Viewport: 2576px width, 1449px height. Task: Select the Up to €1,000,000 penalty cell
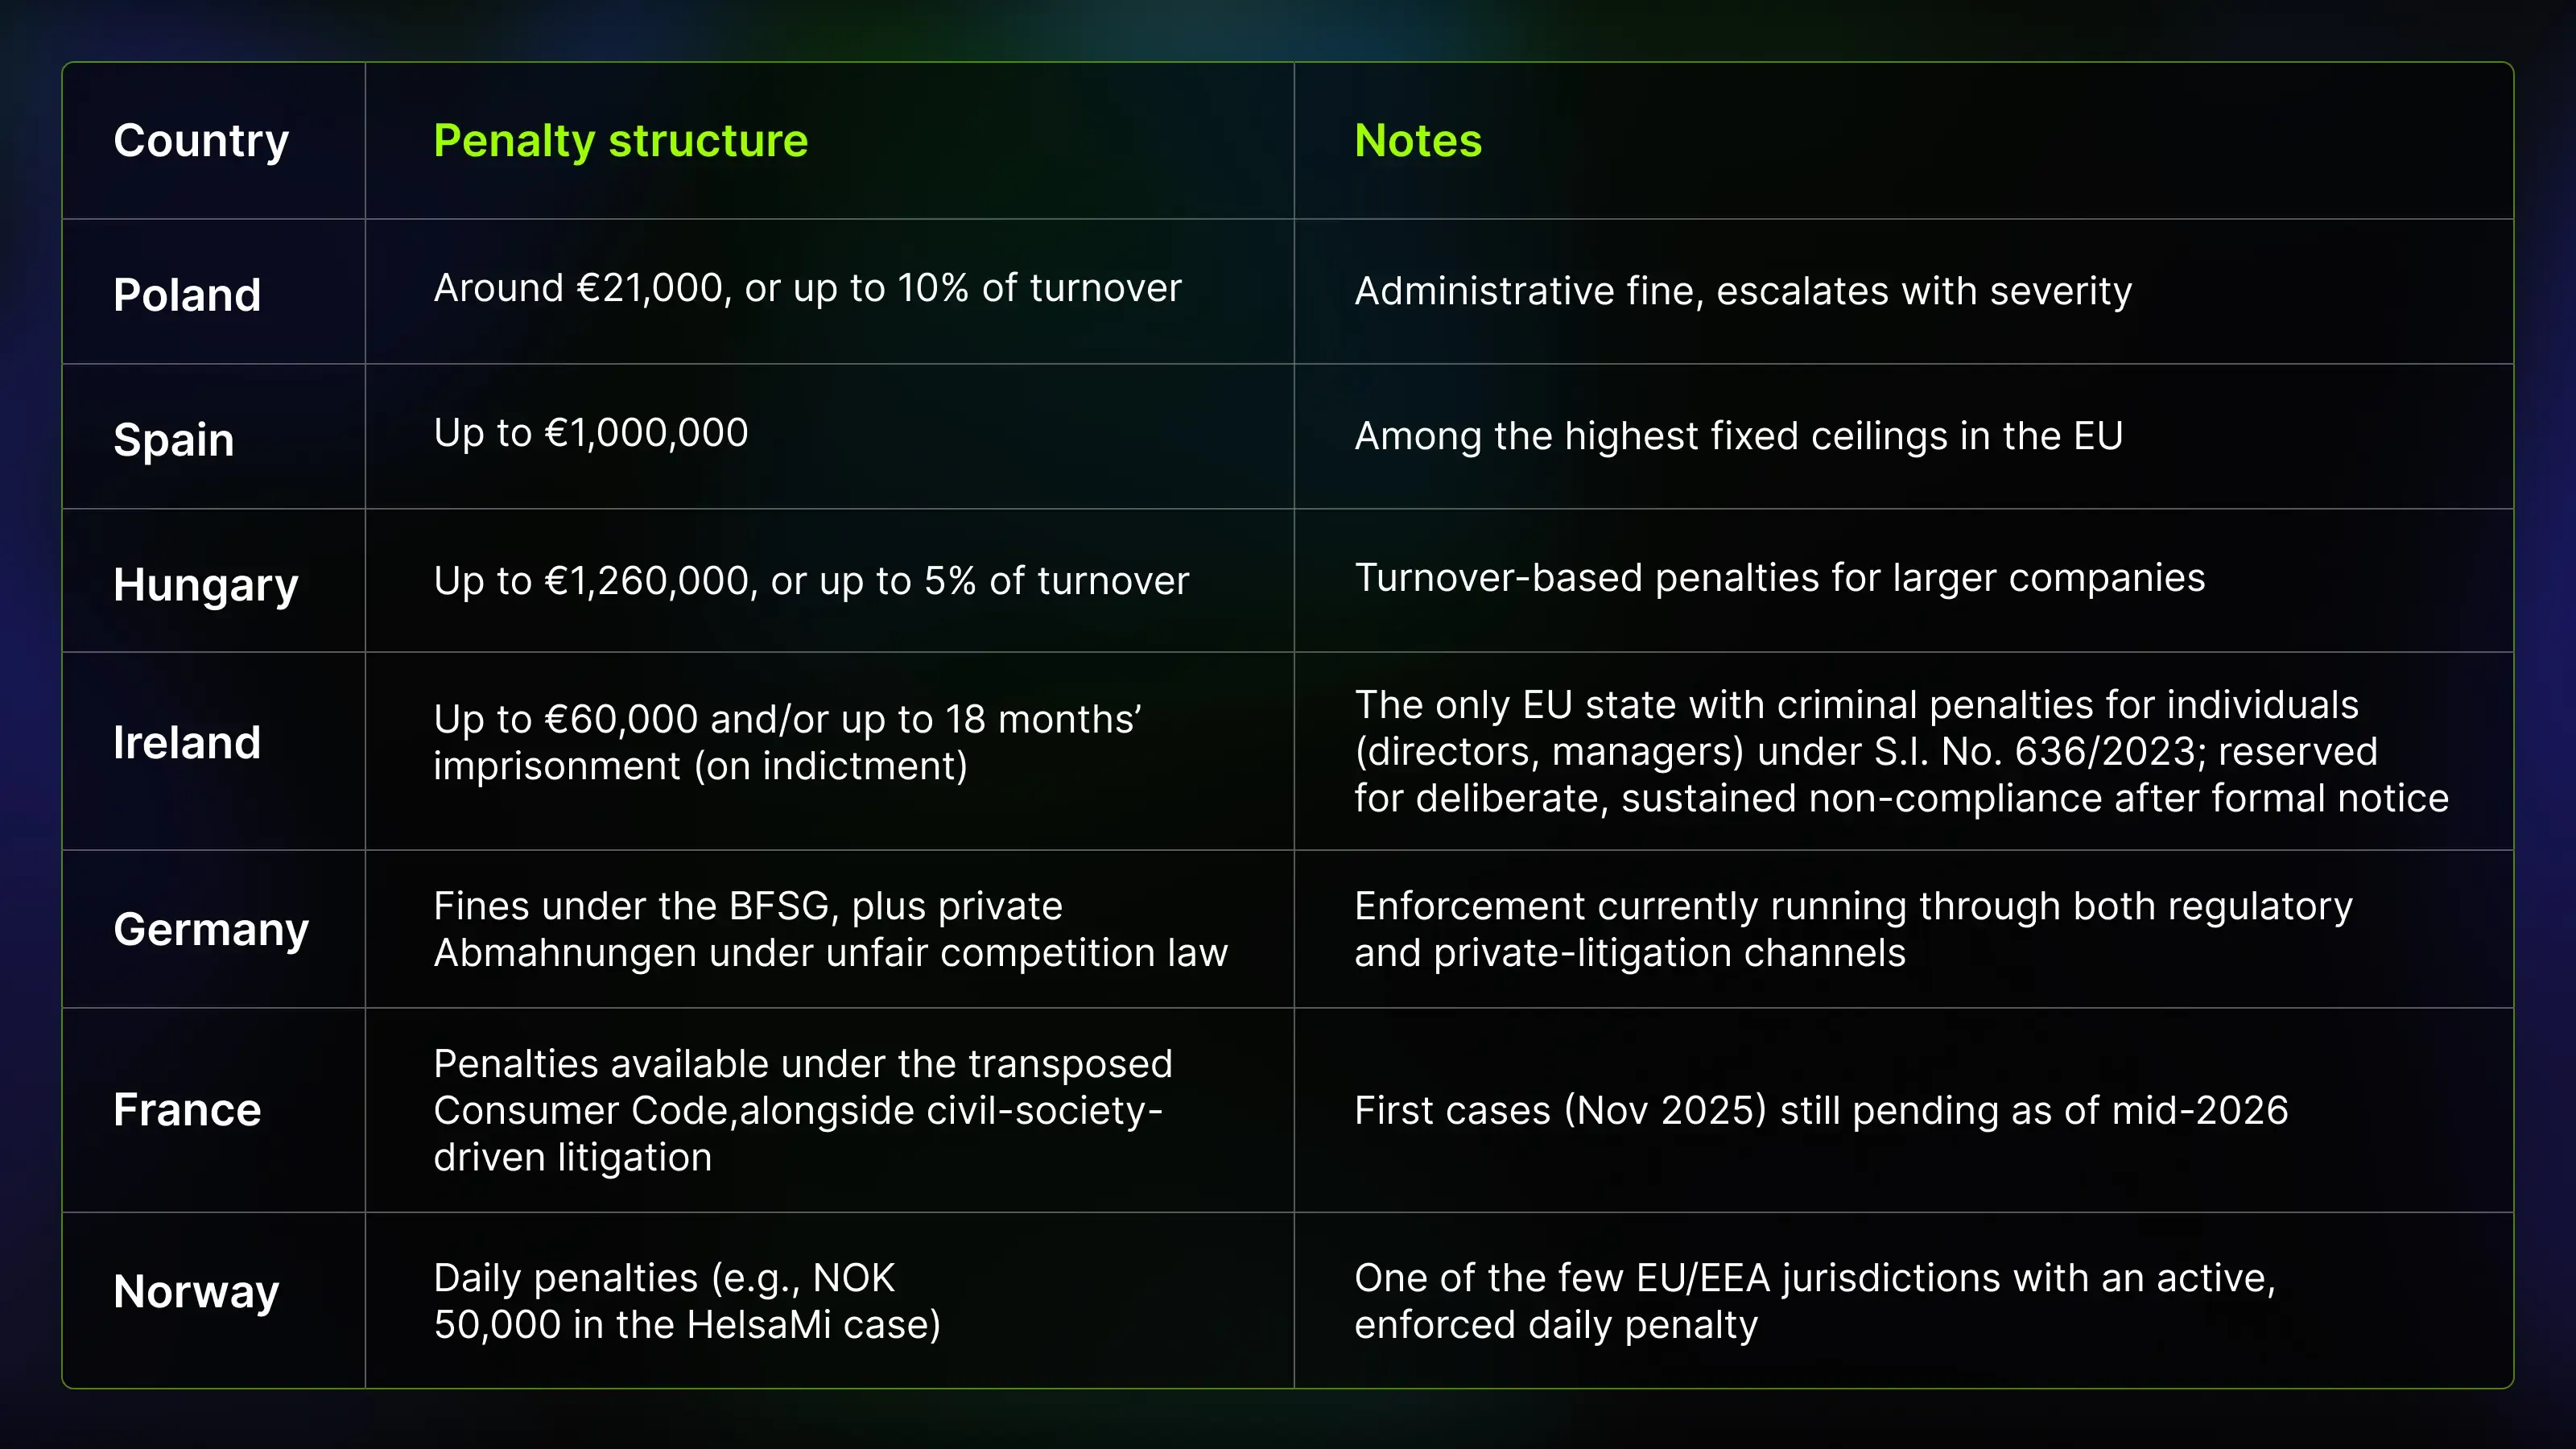tap(590, 433)
